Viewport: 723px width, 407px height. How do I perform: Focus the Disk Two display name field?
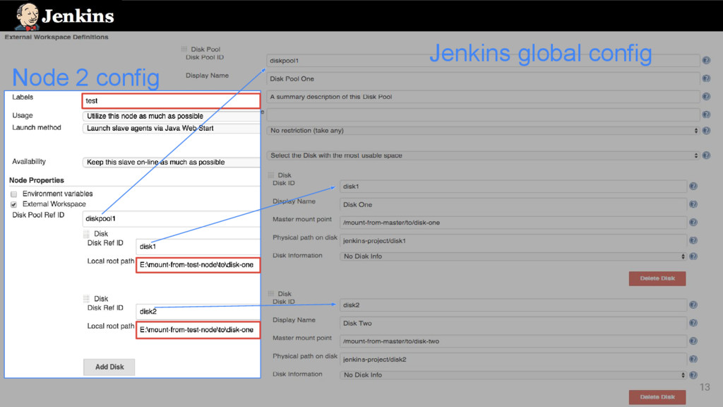click(513, 323)
